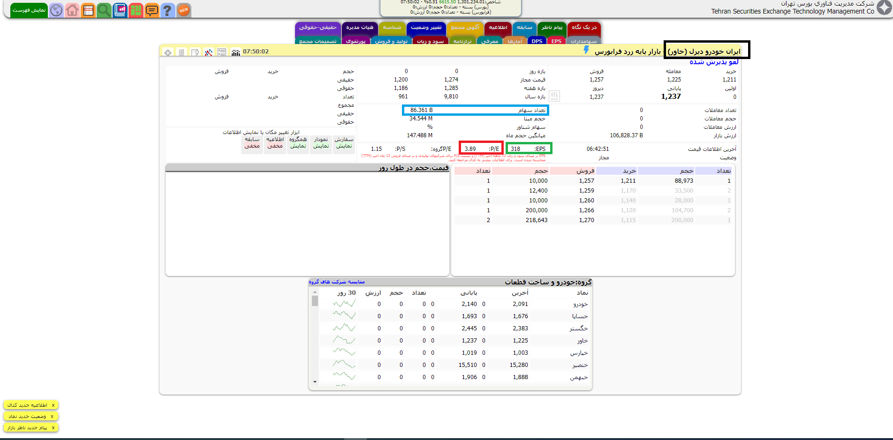893x440 pixels.
Task: Select the خنصیر row in group table
Action: 455,365
